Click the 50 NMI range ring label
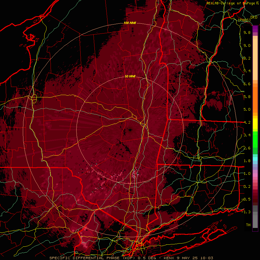Viewport: 260px width, 260px height. (x=130, y=77)
